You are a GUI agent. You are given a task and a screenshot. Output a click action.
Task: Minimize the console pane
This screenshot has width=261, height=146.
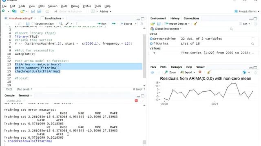138,96
